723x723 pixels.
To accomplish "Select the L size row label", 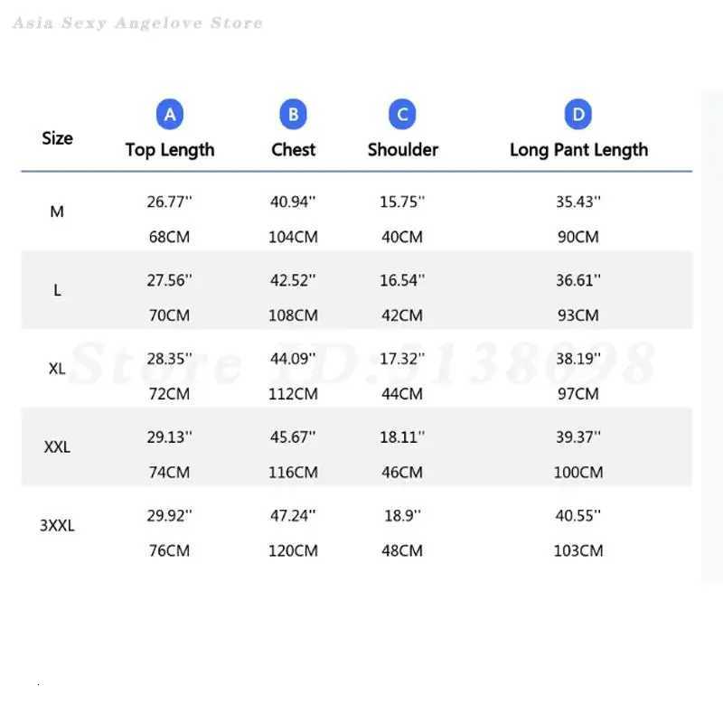I will (57, 291).
